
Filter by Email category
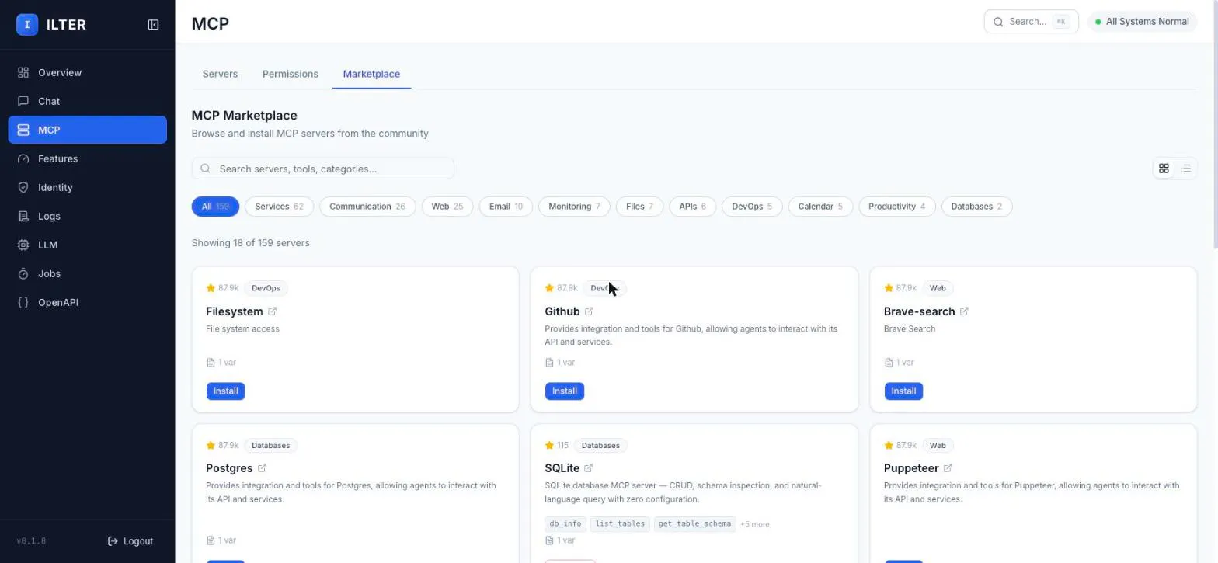coord(506,207)
